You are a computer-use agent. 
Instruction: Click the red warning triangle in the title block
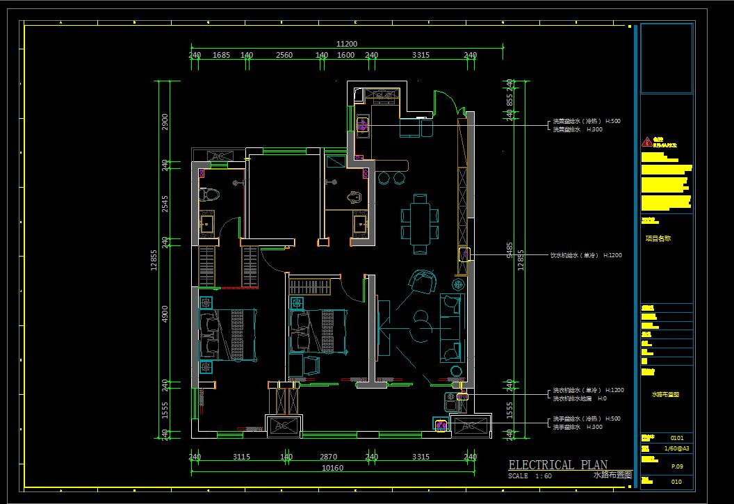pyautogui.click(x=647, y=142)
